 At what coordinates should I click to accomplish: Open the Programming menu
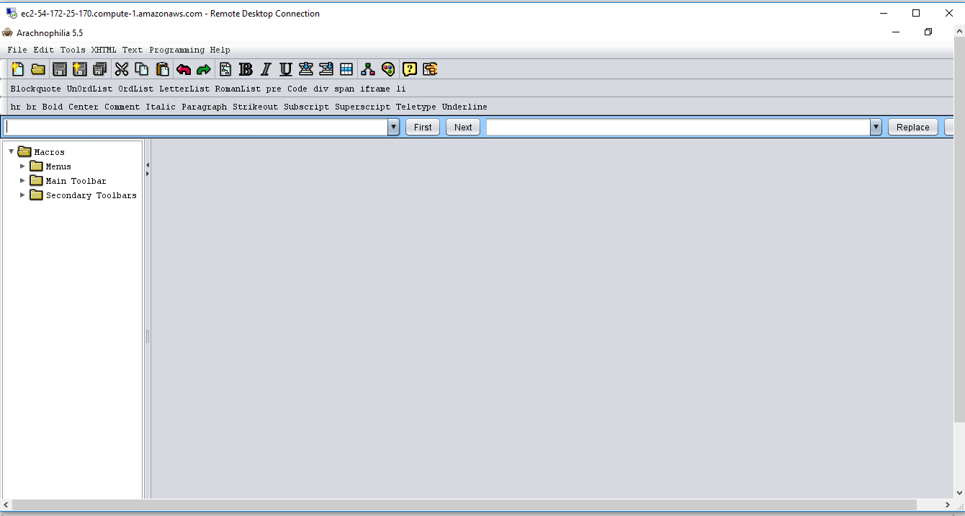tap(176, 50)
